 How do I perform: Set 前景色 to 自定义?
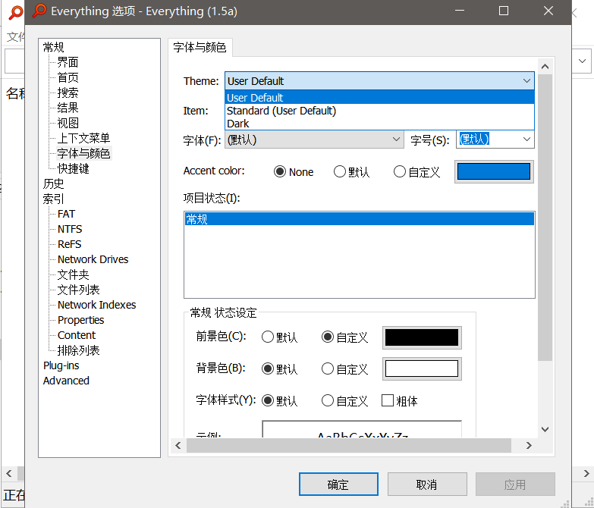coord(344,337)
